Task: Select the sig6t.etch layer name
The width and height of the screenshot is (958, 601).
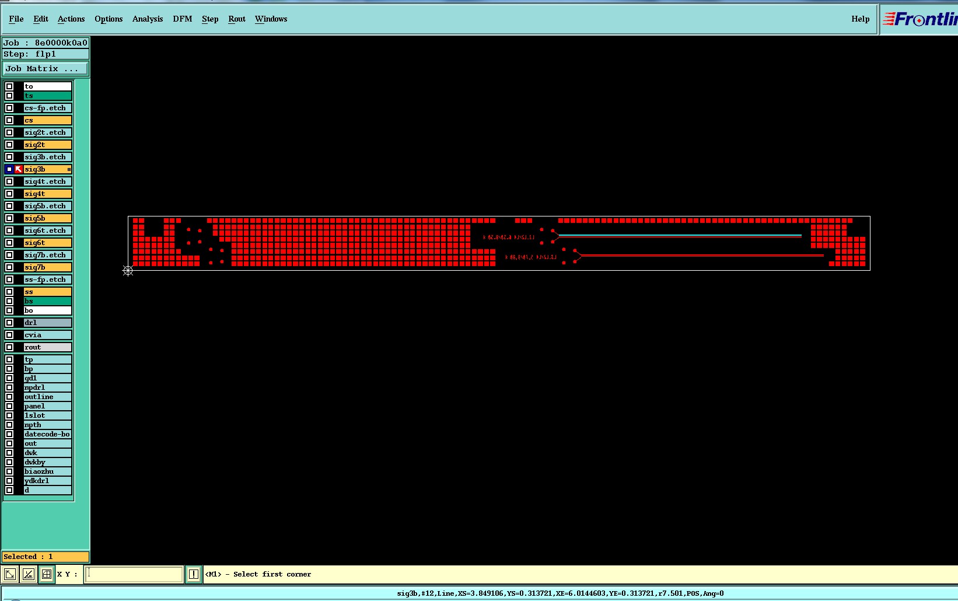Action: [48, 230]
